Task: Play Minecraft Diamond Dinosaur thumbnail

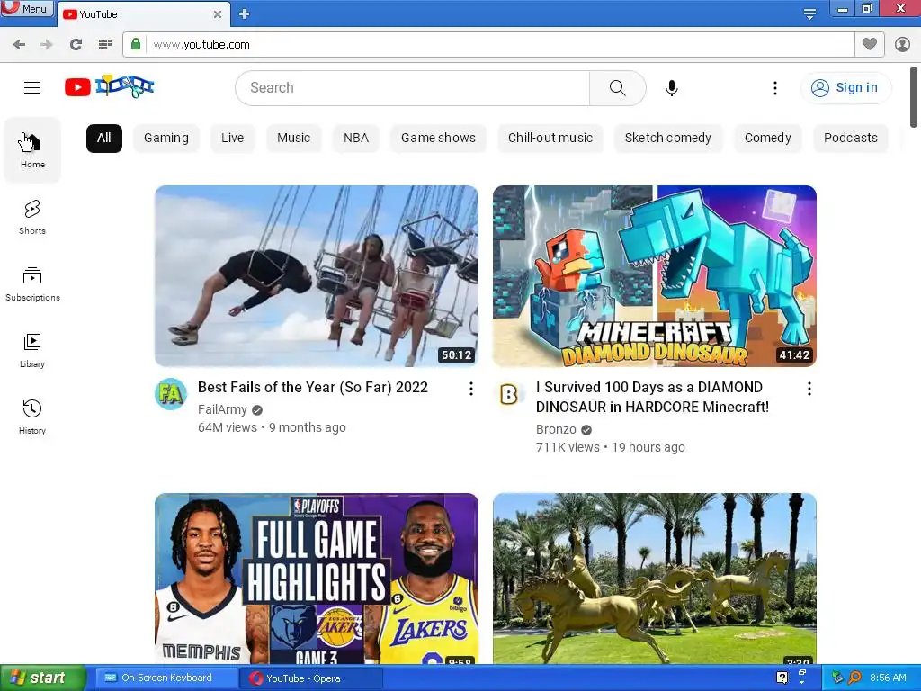Action: coord(655,276)
